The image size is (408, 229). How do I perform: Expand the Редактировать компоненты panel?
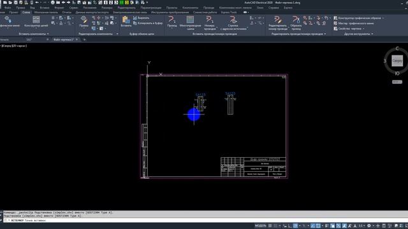(98, 34)
